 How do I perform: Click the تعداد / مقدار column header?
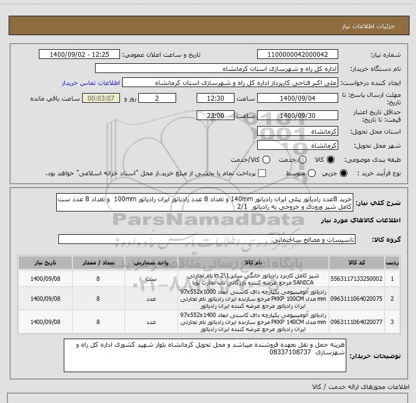(x=98, y=262)
